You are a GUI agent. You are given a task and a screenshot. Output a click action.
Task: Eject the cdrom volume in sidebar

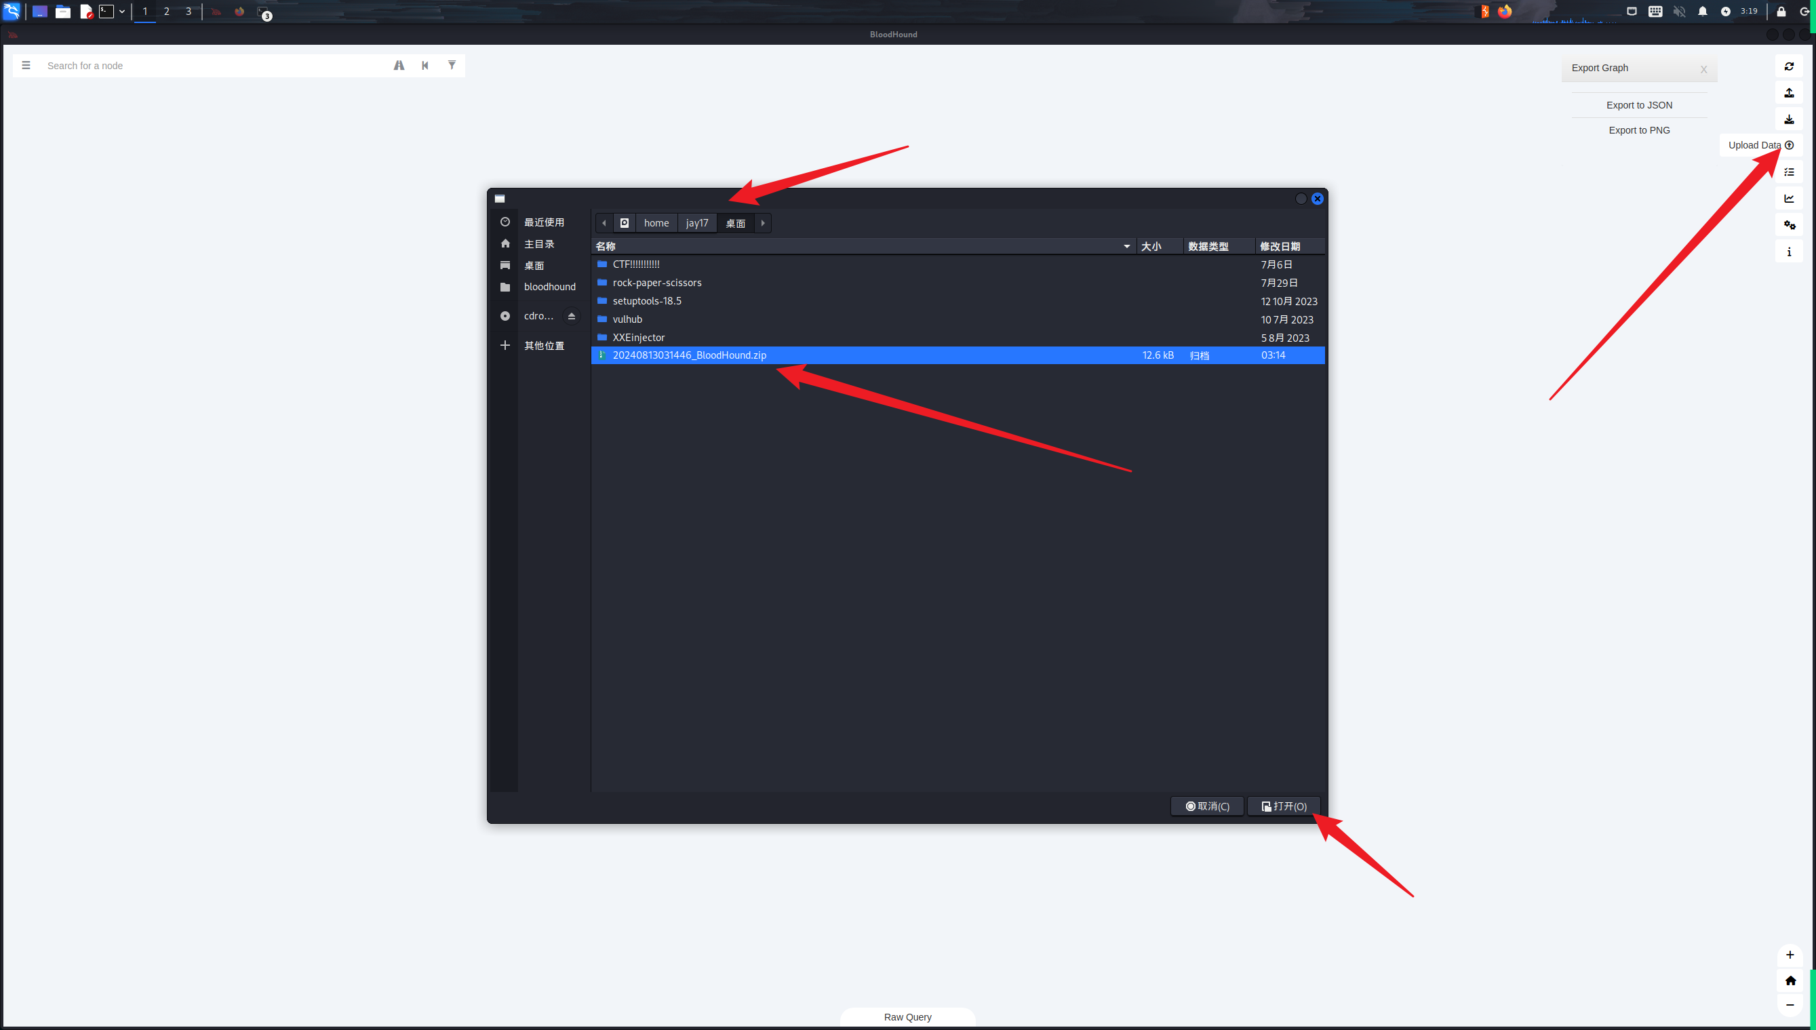[x=572, y=315]
